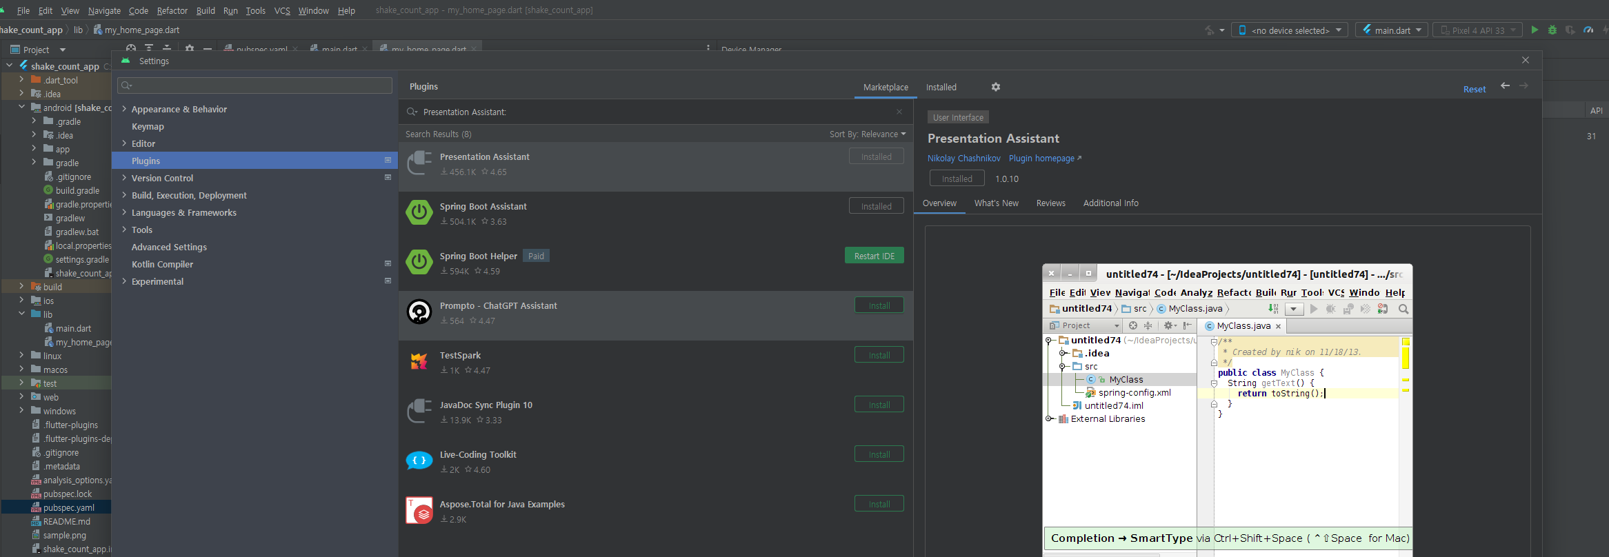The width and height of the screenshot is (1609, 557).
Task: Click the Aspose.Total plugin icon
Action: click(x=419, y=510)
